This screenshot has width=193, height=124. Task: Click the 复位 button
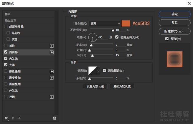(174, 23)
